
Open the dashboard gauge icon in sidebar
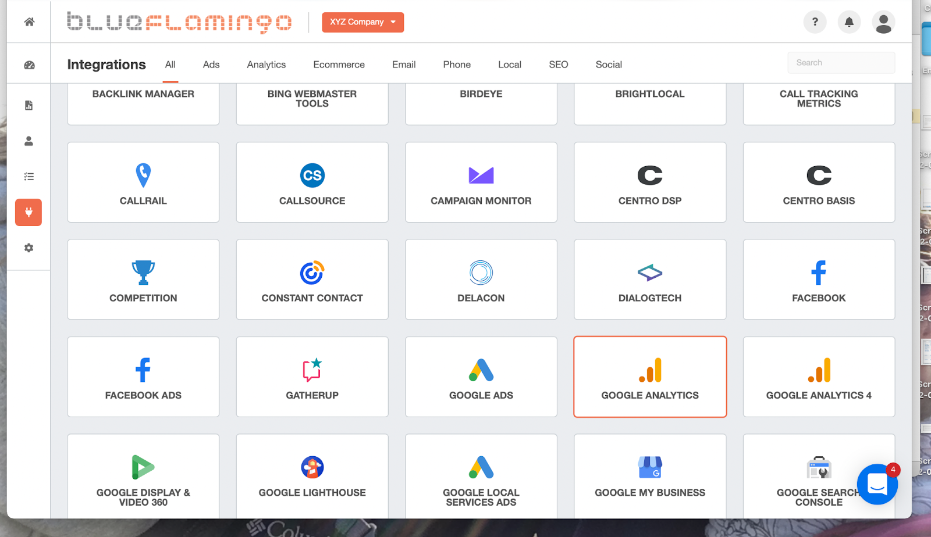pos(29,65)
